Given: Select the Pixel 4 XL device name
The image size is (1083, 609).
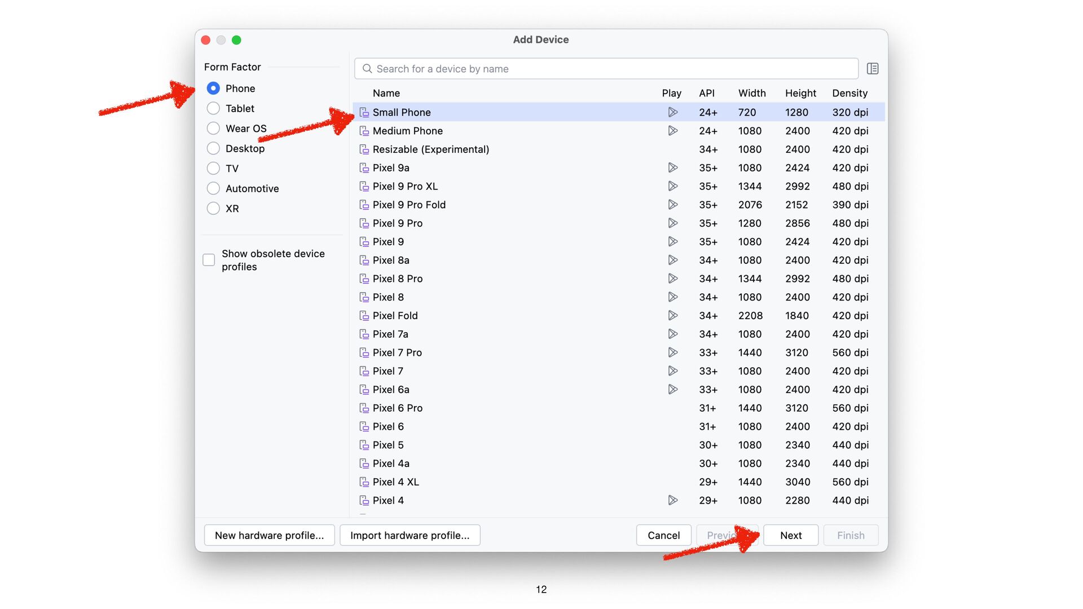Looking at the screenshot, I should click(395, 482).
